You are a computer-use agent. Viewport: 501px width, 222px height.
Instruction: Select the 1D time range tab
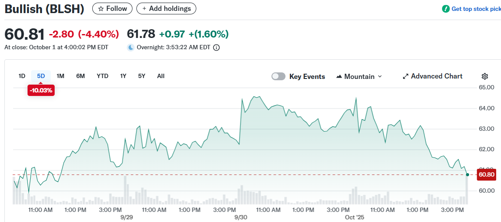[22, 76]
